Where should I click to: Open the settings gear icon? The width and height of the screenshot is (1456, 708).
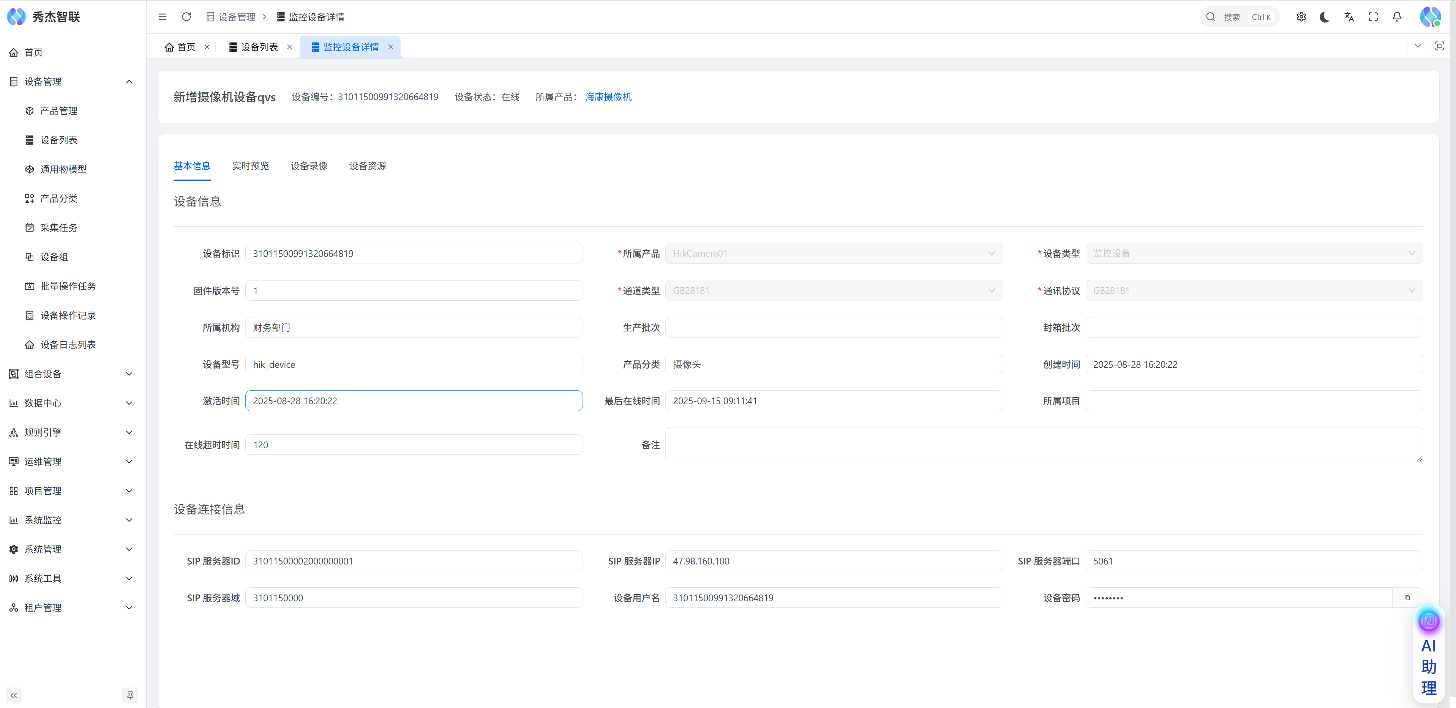pyautogui.click(x=1301, y=17)
